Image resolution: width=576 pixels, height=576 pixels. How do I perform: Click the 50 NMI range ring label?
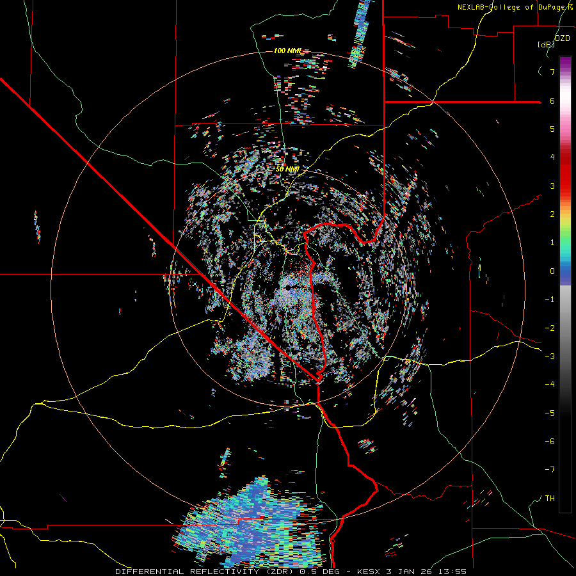click(287, 169)
